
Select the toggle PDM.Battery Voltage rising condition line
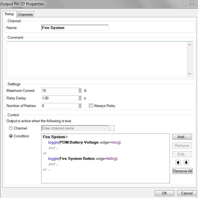click(84, 142)
